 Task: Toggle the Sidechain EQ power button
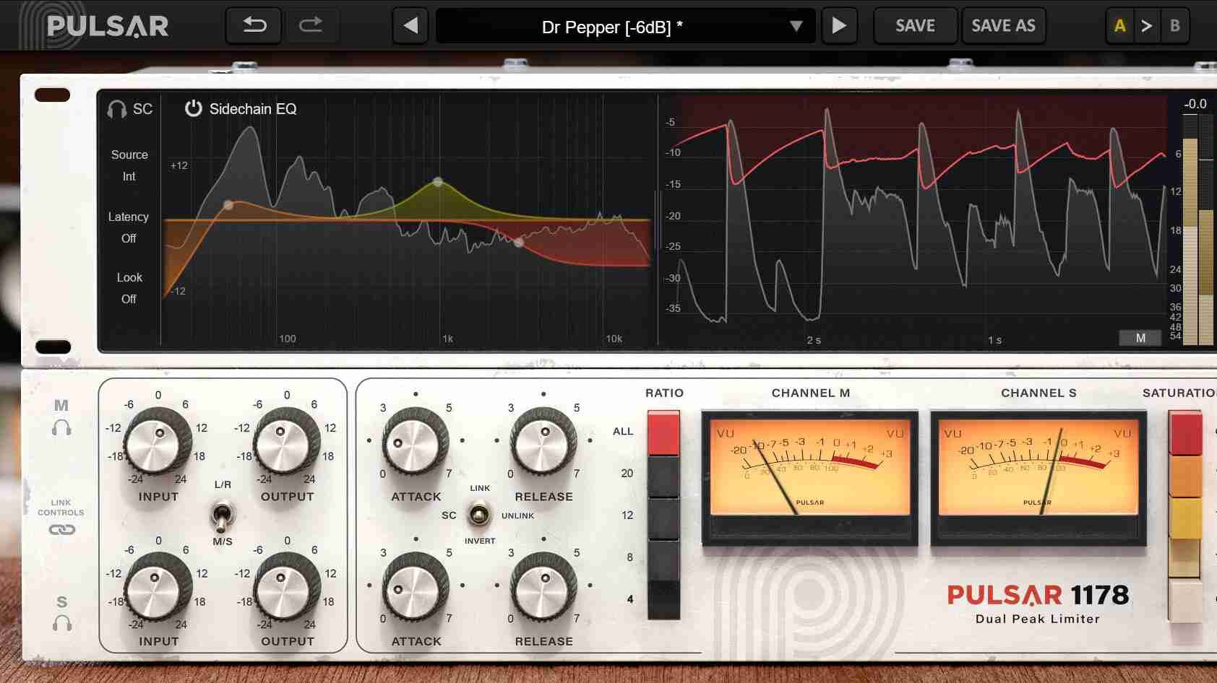point(193,108)
